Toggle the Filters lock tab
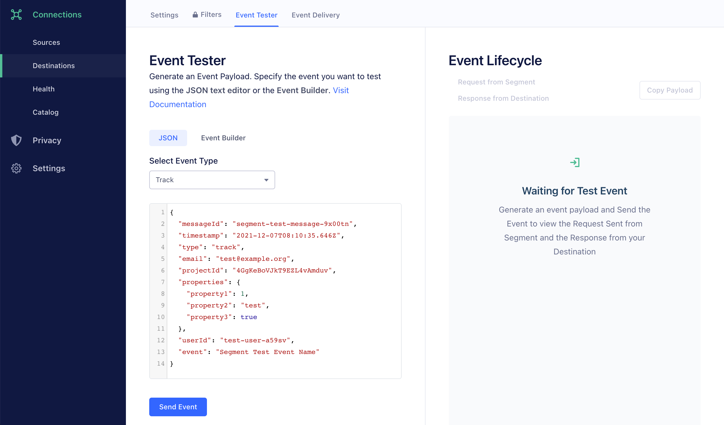724x425 pixels. (x=207, y=15)
